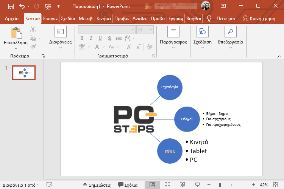
Task: Toggle Strikethrough abc formatting
Action: click(119, 38)
